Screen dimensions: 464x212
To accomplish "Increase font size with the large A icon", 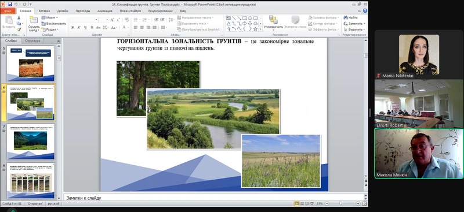I will pyautogui.click(x=112, y=20).
